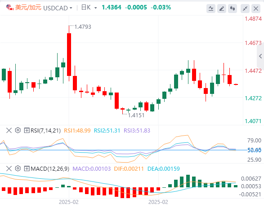
Task: Close the chart with top X button
Action: click(256, 9)
